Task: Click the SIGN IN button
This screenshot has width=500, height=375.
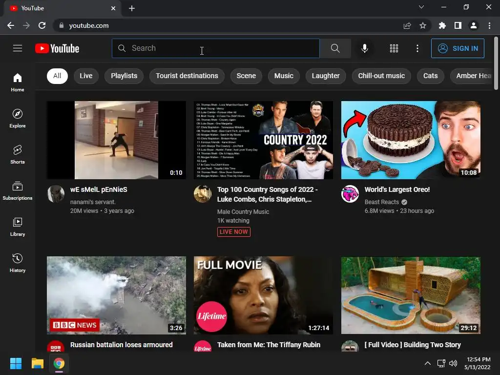Action: (x=458, y=48)
